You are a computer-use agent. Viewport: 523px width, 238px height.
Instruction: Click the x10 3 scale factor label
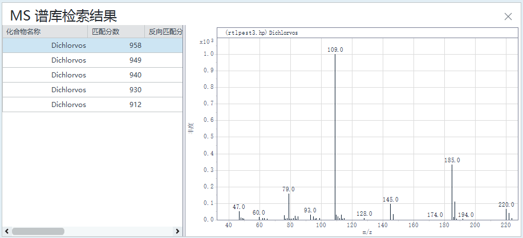click(x=206, y=42)
